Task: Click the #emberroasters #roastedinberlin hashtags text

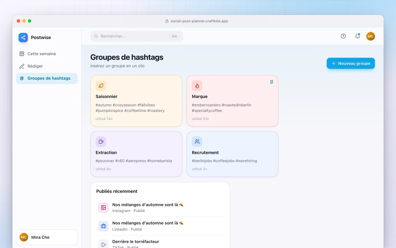Action: tap(222, 108)
